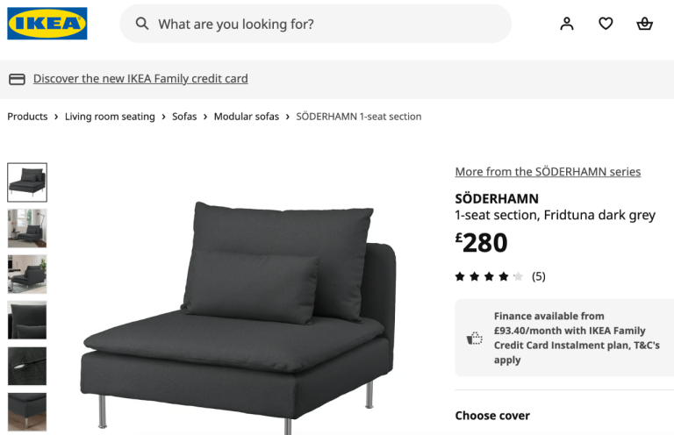This screenshot has height=435, width=674.
Task: Open the favourites heart icon
Action: 606,24
